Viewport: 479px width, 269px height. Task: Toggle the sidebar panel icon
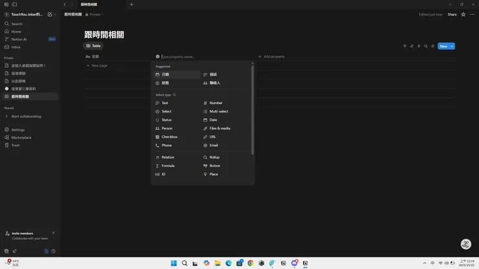click(x=14, y=5)
